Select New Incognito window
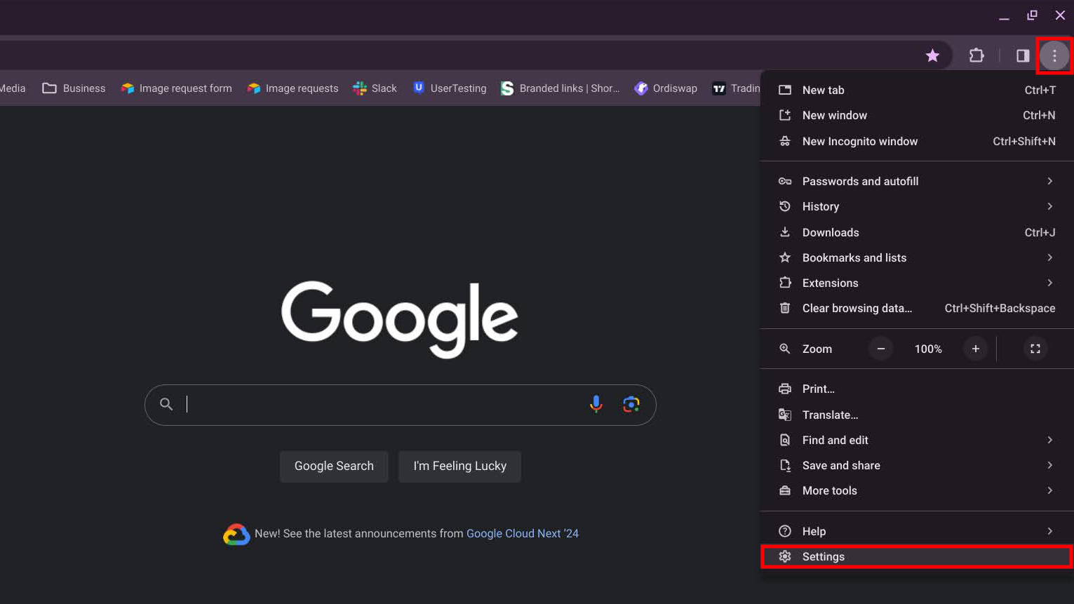The width and height of the screenshot is (1074, 604). tap(859, 141)
